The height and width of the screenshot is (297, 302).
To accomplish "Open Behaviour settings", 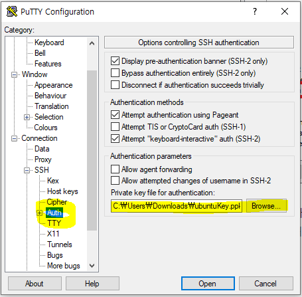I will (50, 96).
